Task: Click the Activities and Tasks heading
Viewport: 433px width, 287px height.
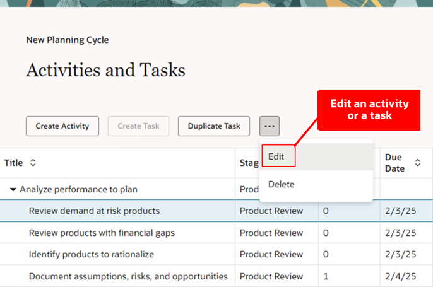Action: coord(105,70)
